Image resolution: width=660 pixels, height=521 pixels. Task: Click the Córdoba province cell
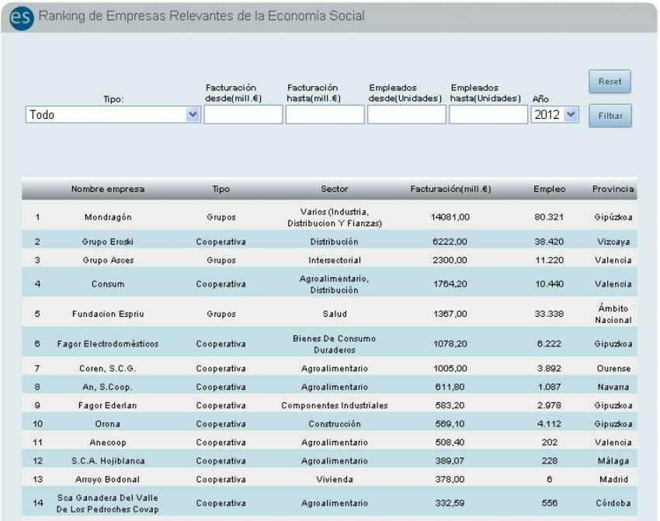(x=613, y=503)
